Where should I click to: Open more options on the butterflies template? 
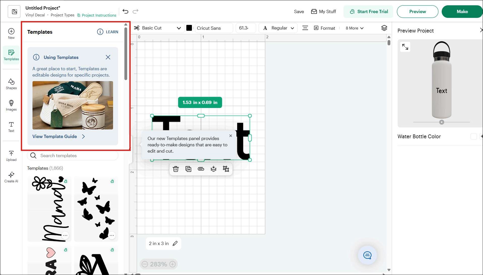pyautogui.click(x=112, y=235)
